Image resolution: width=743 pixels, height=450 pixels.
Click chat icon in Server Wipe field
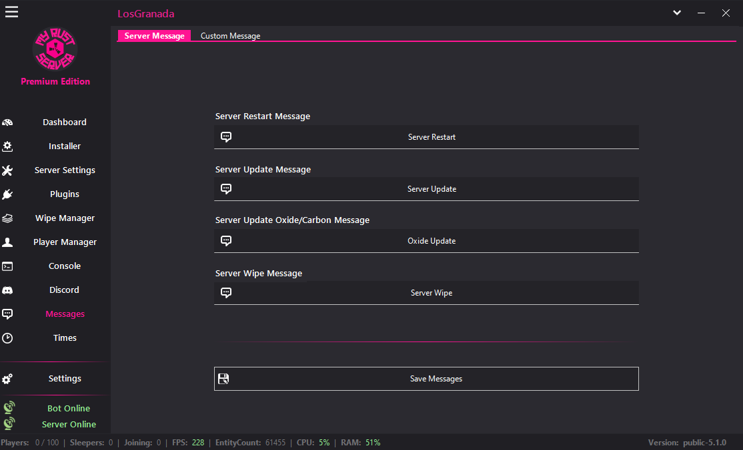[226, 292]
